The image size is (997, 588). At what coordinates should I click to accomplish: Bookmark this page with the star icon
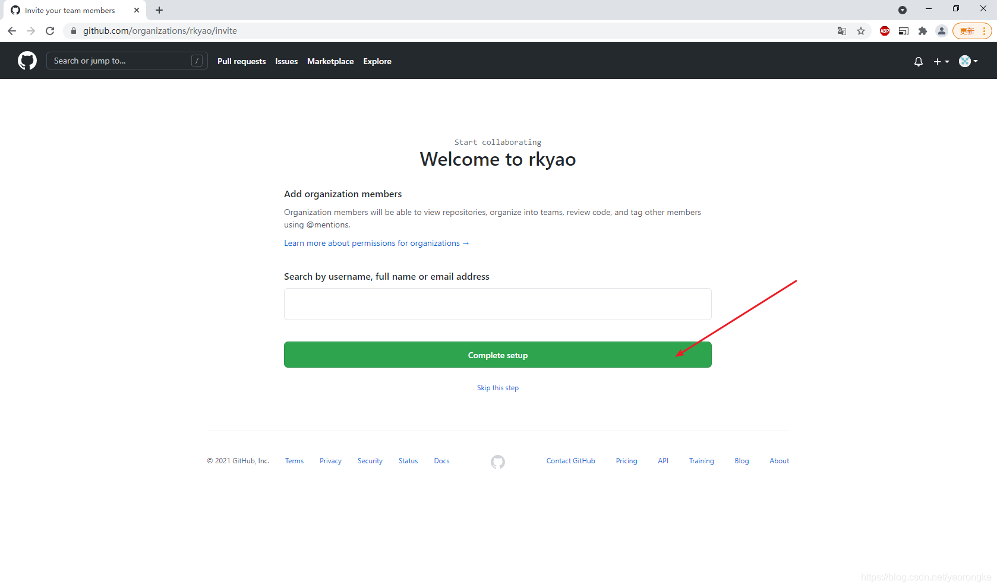point(861,31)
